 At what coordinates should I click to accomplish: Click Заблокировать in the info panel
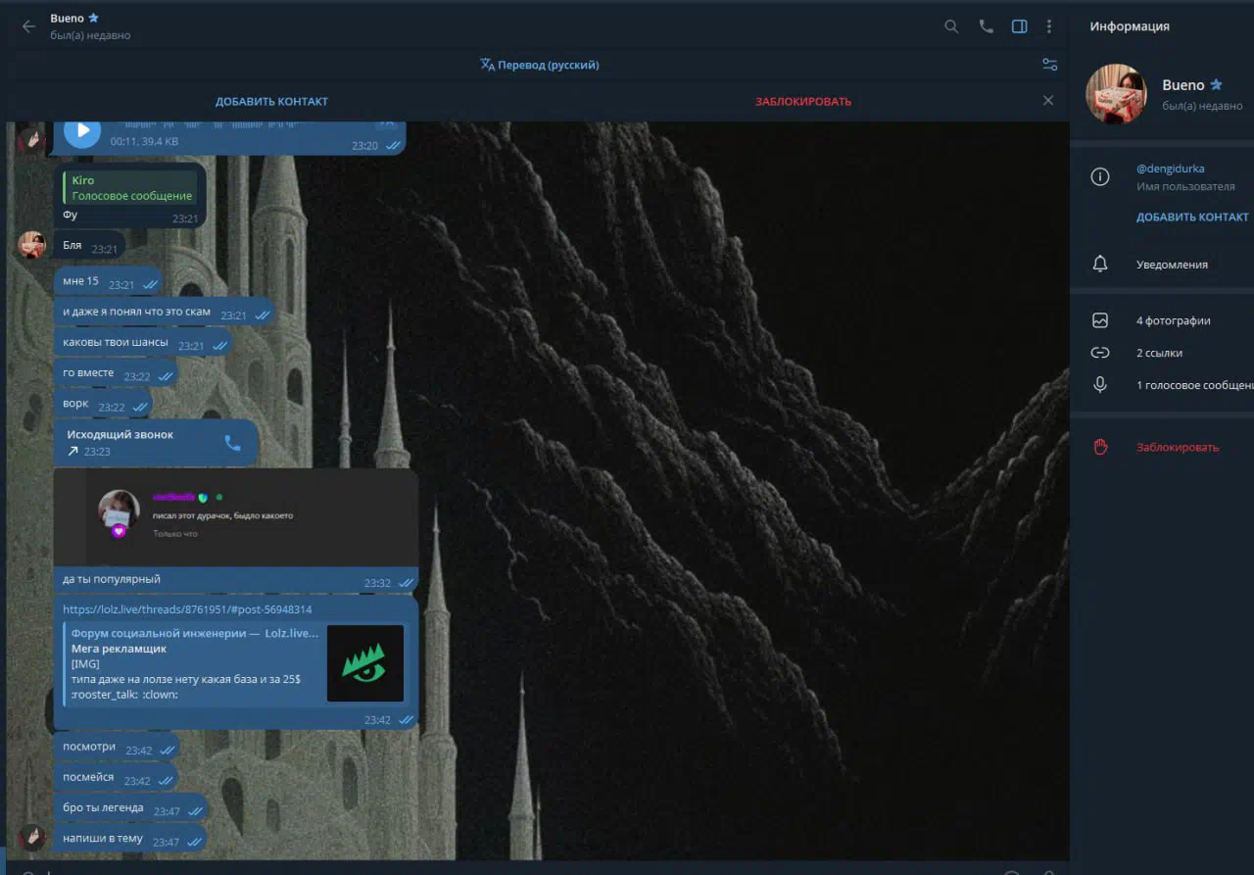pyautogui.click(x=1178, y=447)
